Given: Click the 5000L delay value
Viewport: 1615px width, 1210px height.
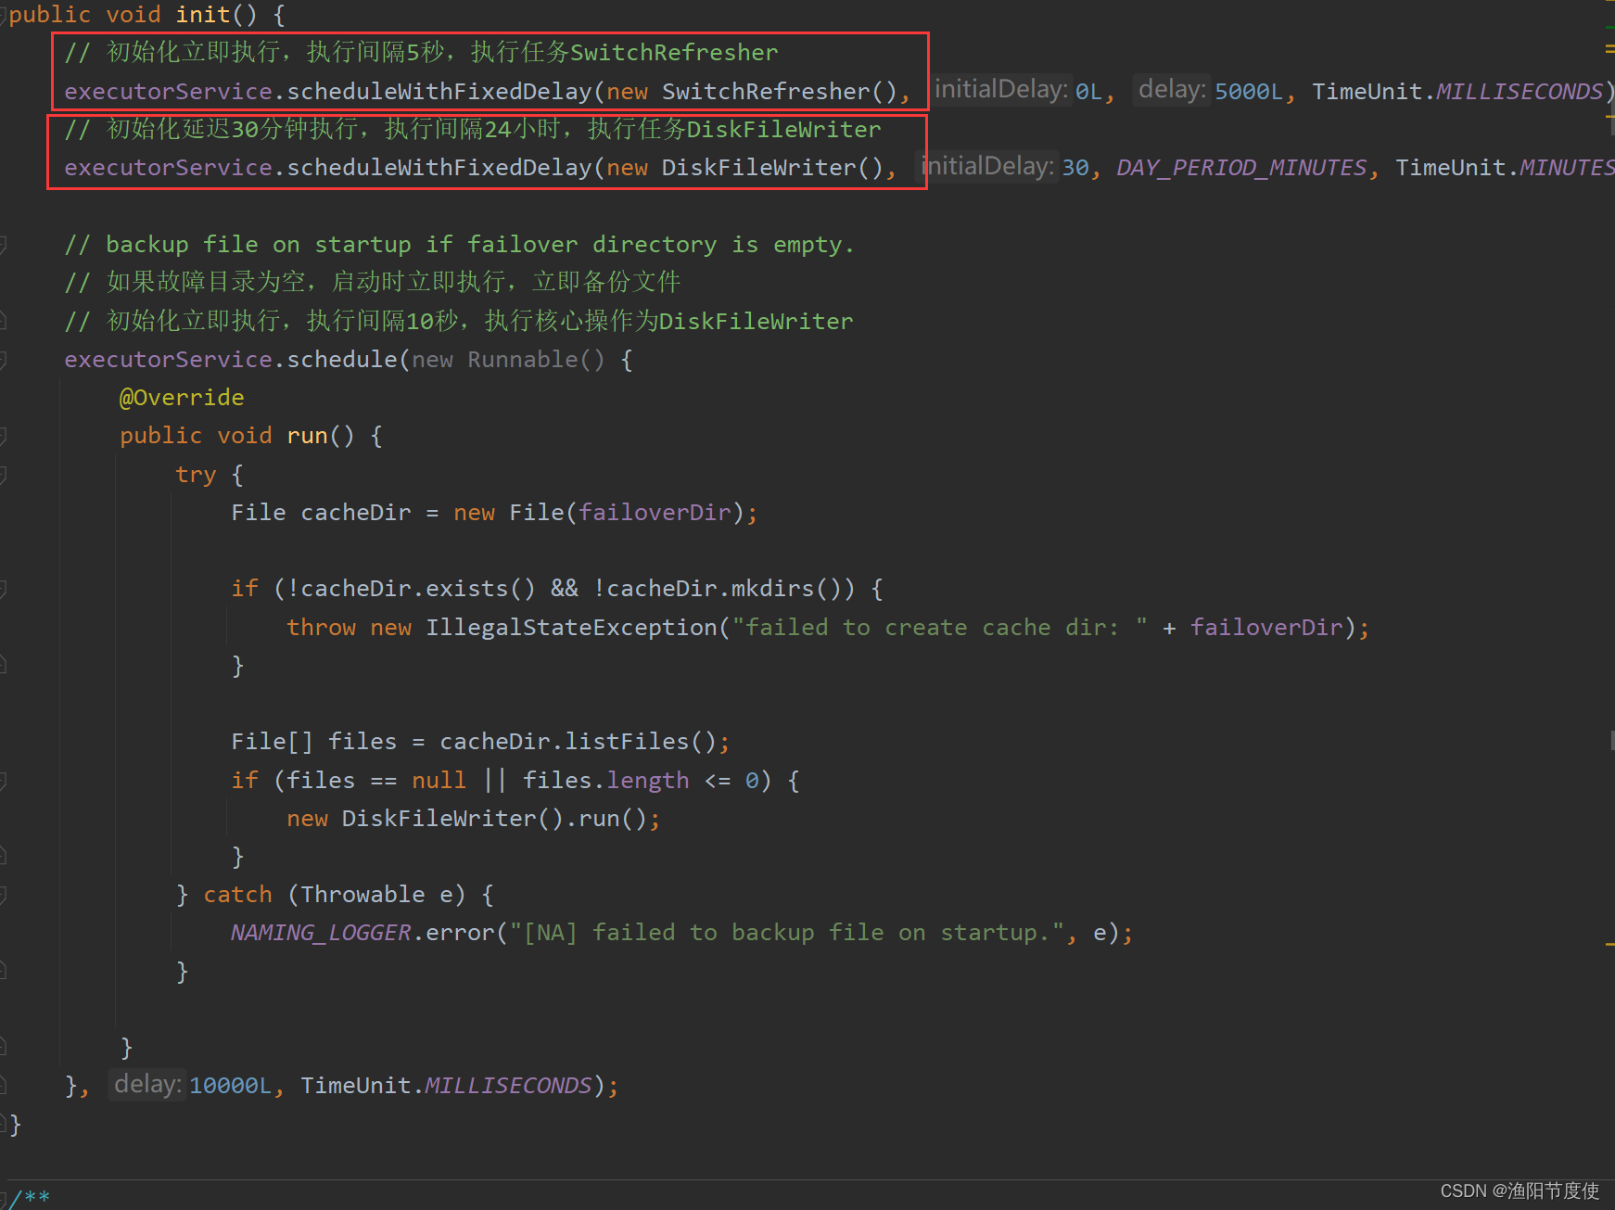Looking at the screenshot, I should click(1249, 92).
